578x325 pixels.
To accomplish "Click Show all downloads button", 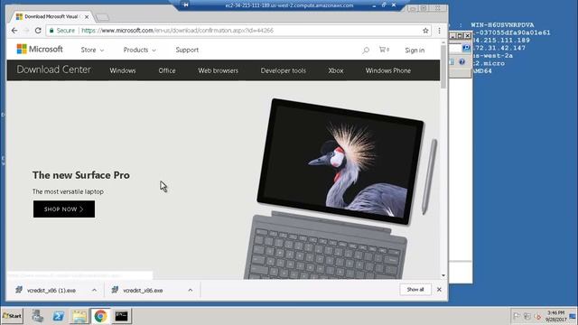I will click(415, 290).
